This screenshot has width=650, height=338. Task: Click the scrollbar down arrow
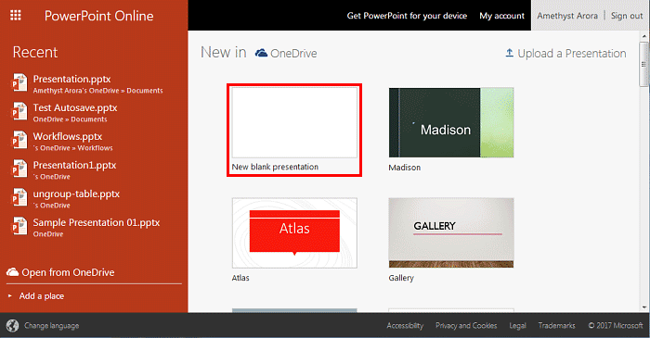(644, 307)
